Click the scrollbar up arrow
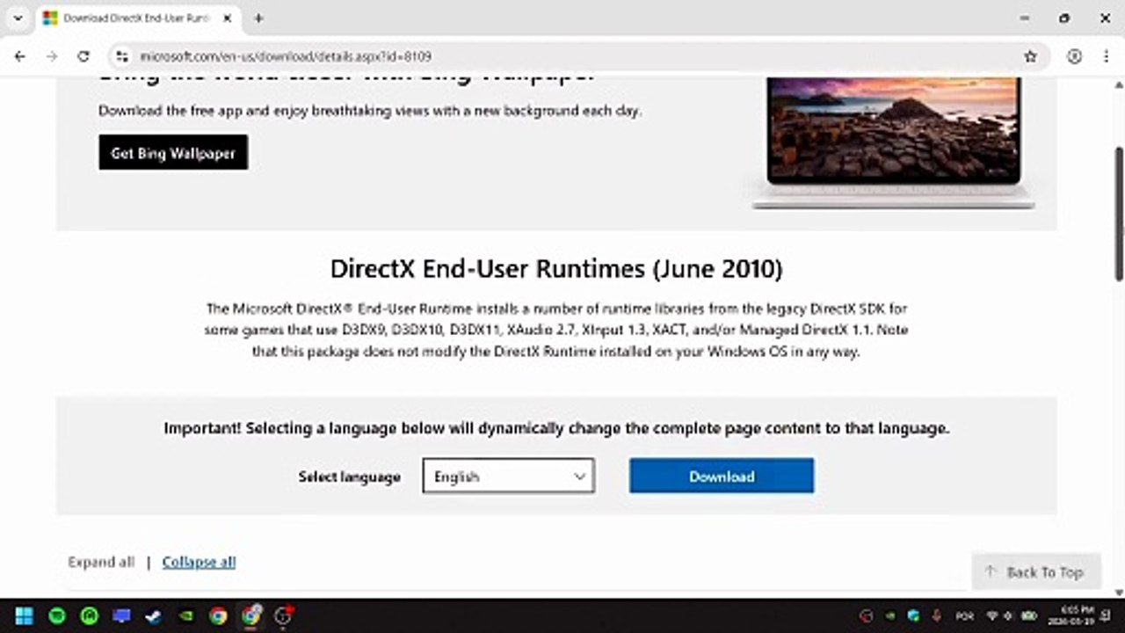 point(1119,84)
